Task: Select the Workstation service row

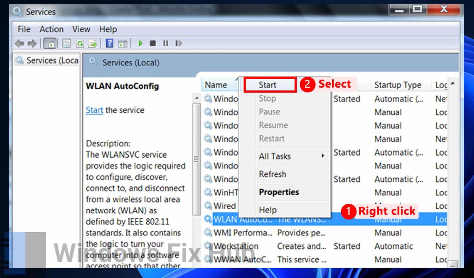Action: (x=325, y=246)
